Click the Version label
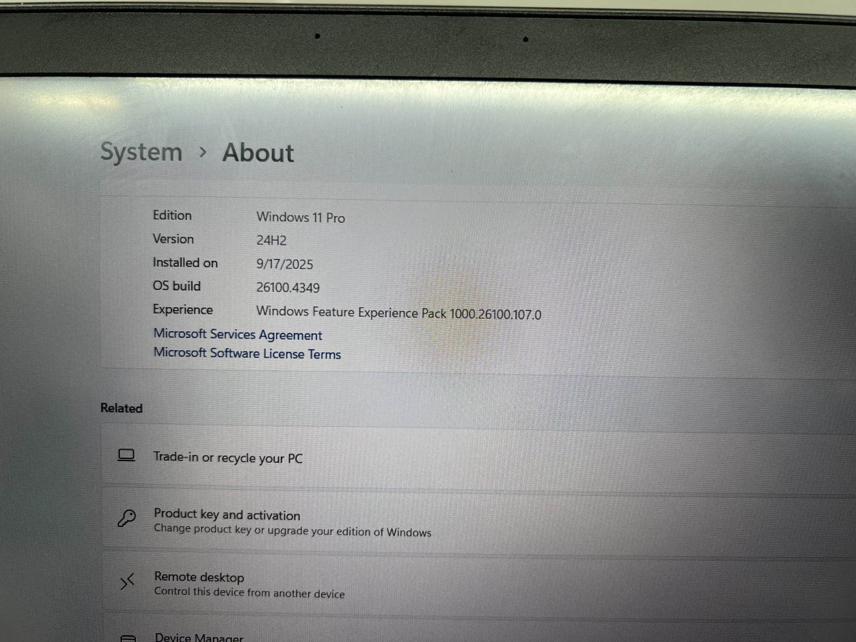The image size is (856, 642). pyautogui.click(x=173, y=239)
